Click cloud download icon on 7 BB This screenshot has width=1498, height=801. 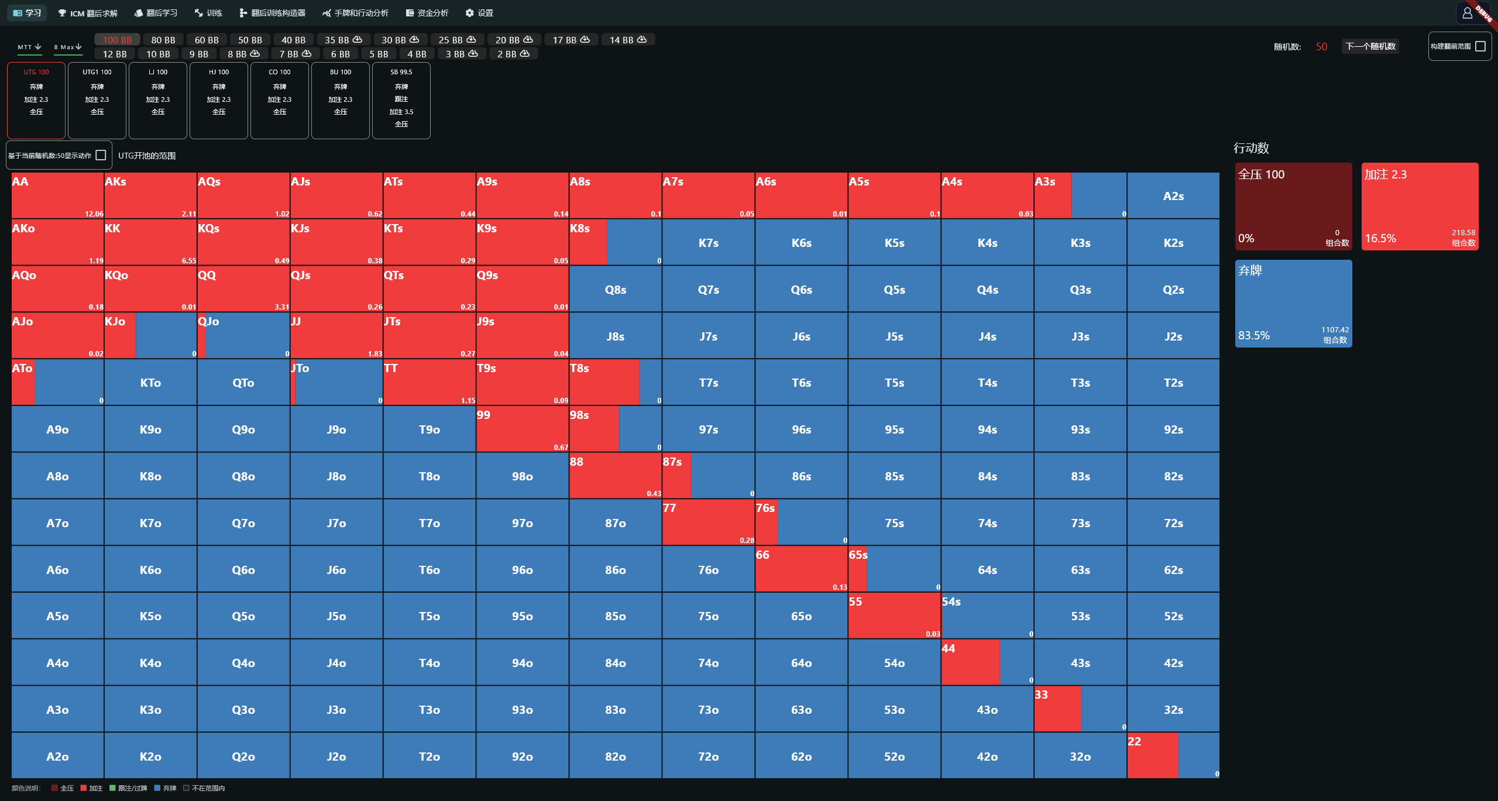click(x=307, y=53)
